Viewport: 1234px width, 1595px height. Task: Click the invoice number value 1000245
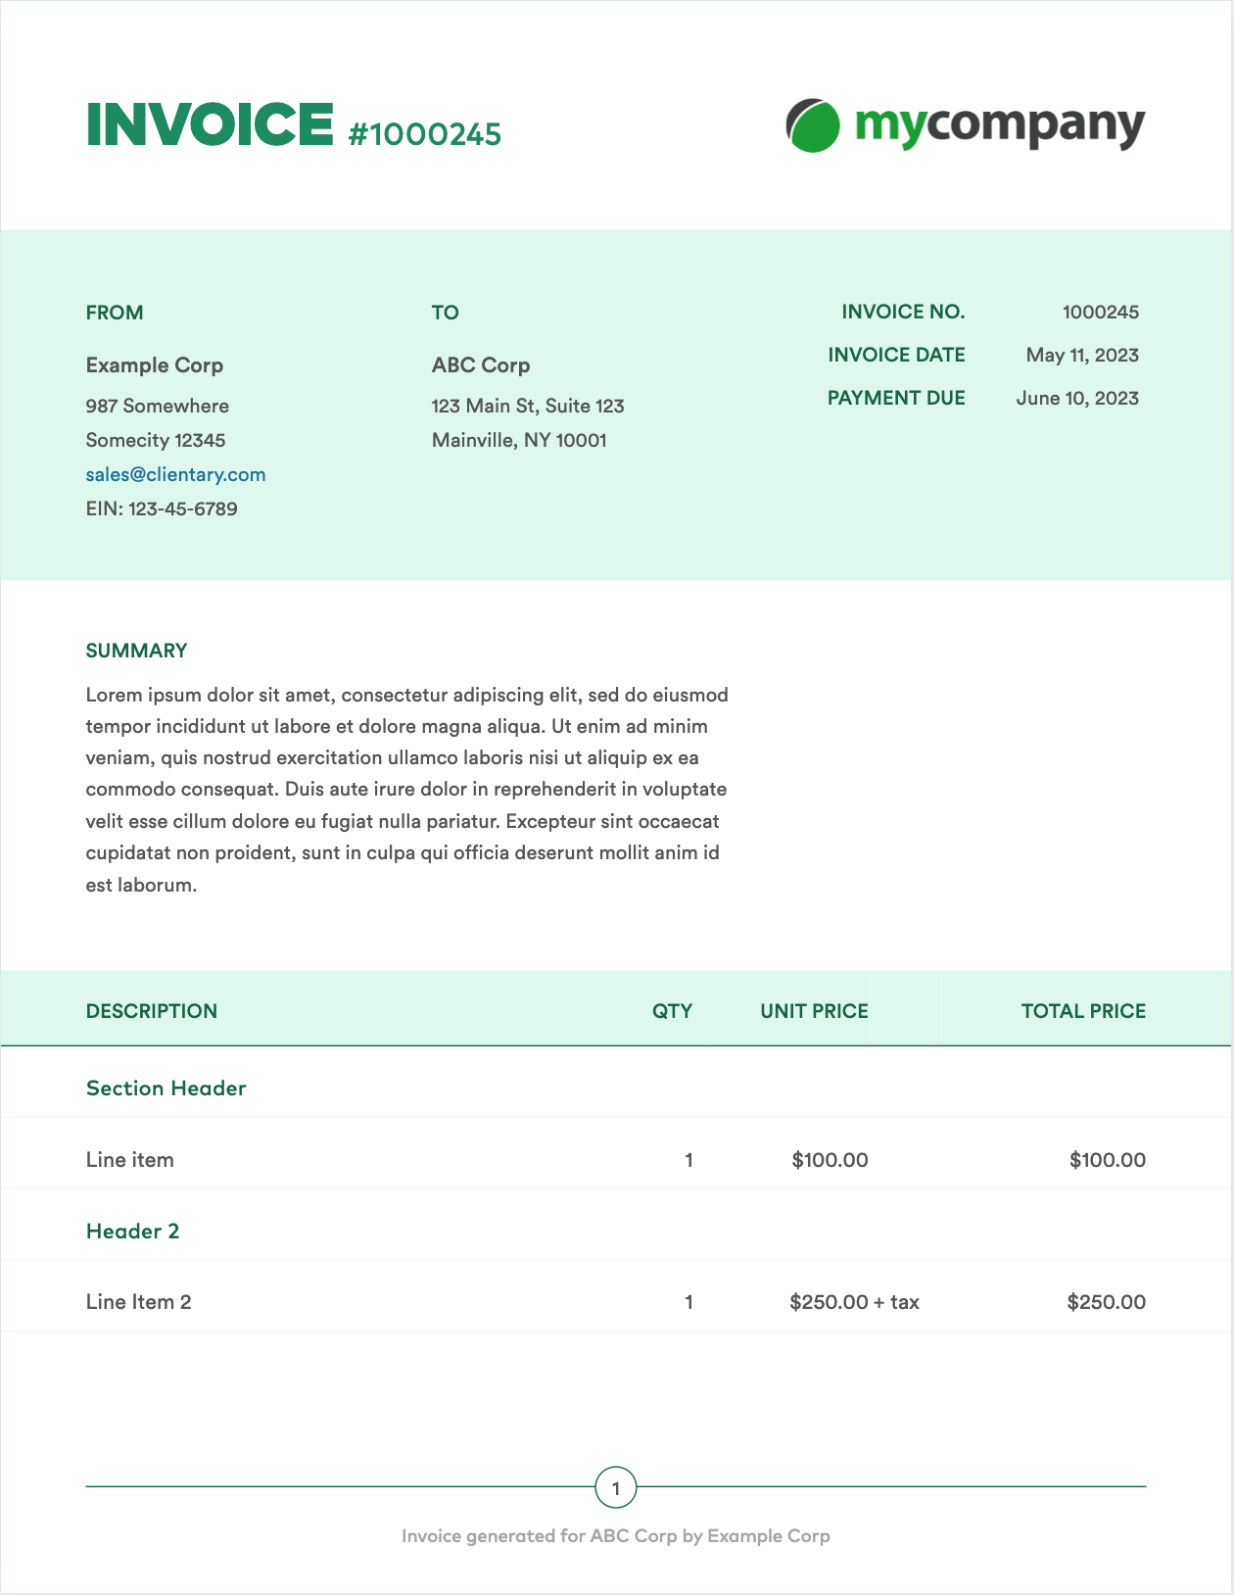[x=1100, y=313]
